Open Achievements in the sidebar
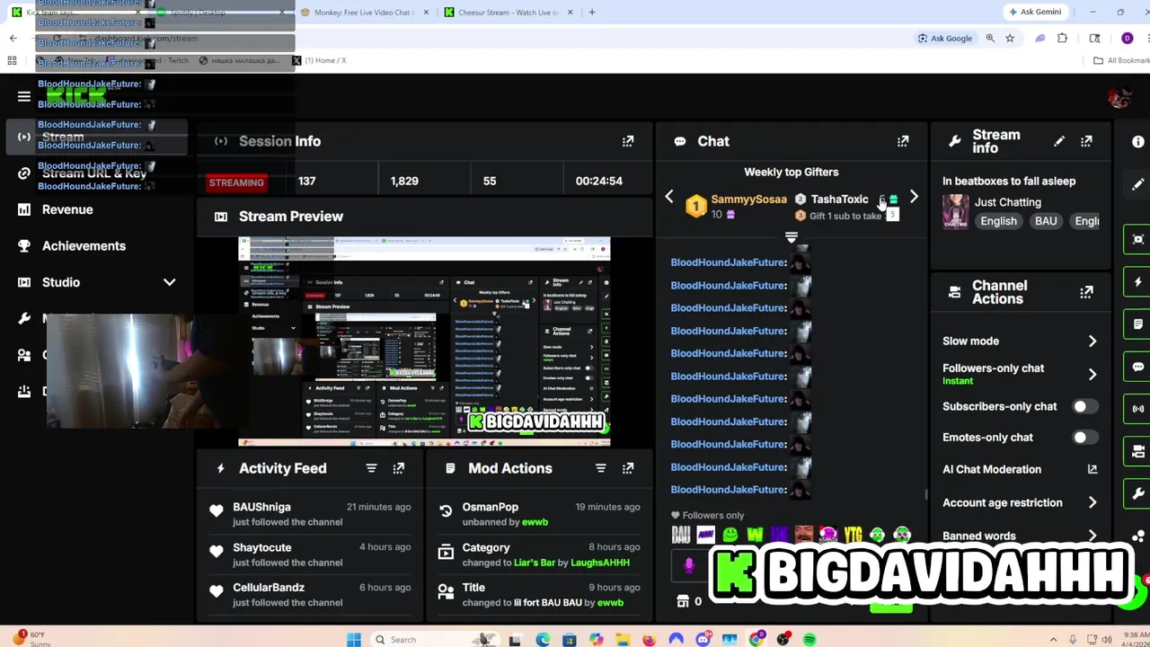1150x647 pixels. (84, 246)
